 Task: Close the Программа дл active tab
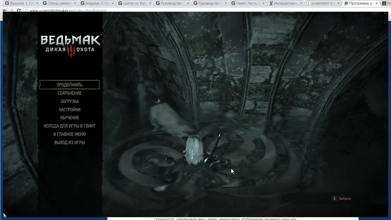pos(376,4)
